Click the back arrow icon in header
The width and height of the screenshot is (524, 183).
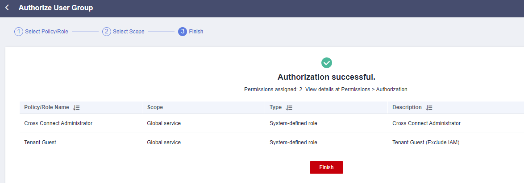click(7, 7)
